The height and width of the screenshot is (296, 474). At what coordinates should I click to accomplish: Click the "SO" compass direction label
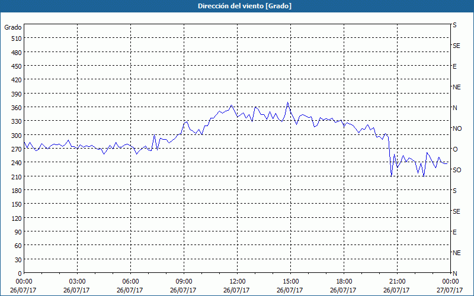[x=457, y=170]
